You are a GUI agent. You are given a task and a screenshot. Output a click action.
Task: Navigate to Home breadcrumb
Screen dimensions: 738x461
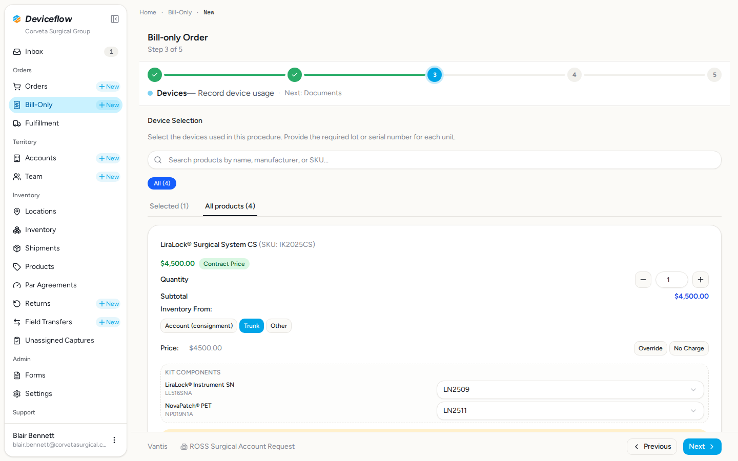pyautogui.click(x=148, y=12)
